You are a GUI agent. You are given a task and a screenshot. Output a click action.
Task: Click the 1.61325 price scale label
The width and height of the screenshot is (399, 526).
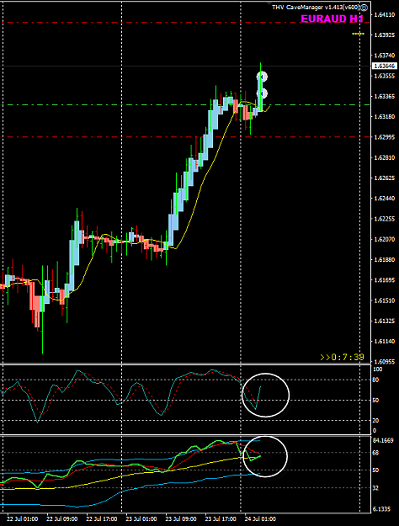[385, 321]
